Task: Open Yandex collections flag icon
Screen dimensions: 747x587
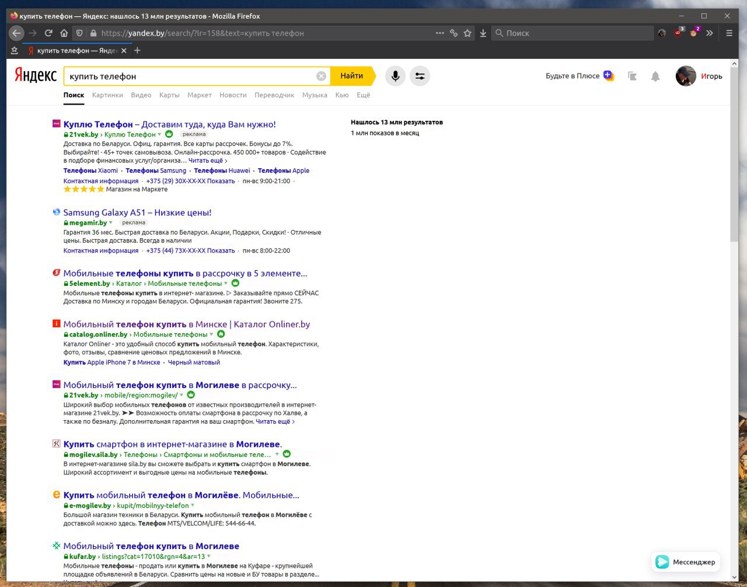Action: point(632,76)
